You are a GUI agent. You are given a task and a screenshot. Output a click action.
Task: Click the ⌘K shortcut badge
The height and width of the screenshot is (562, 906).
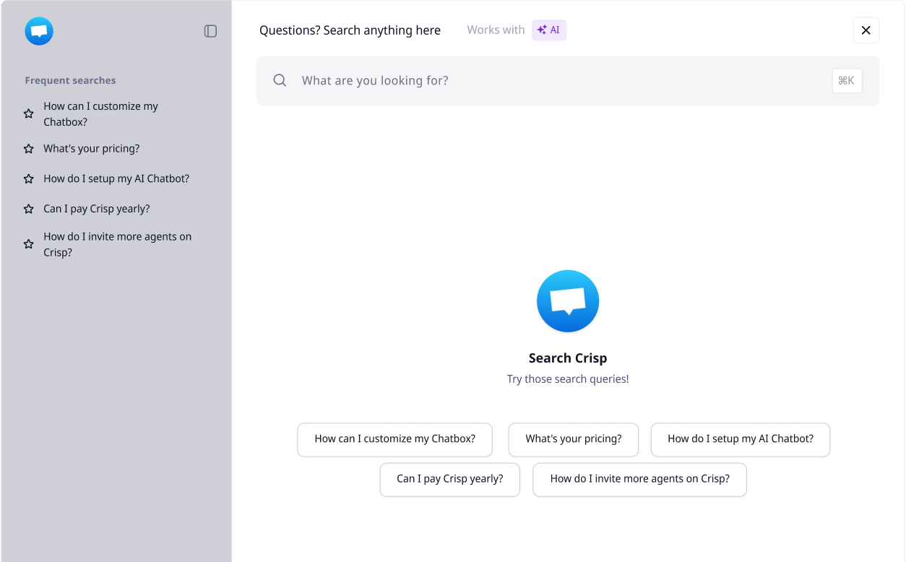coord(846,80)
